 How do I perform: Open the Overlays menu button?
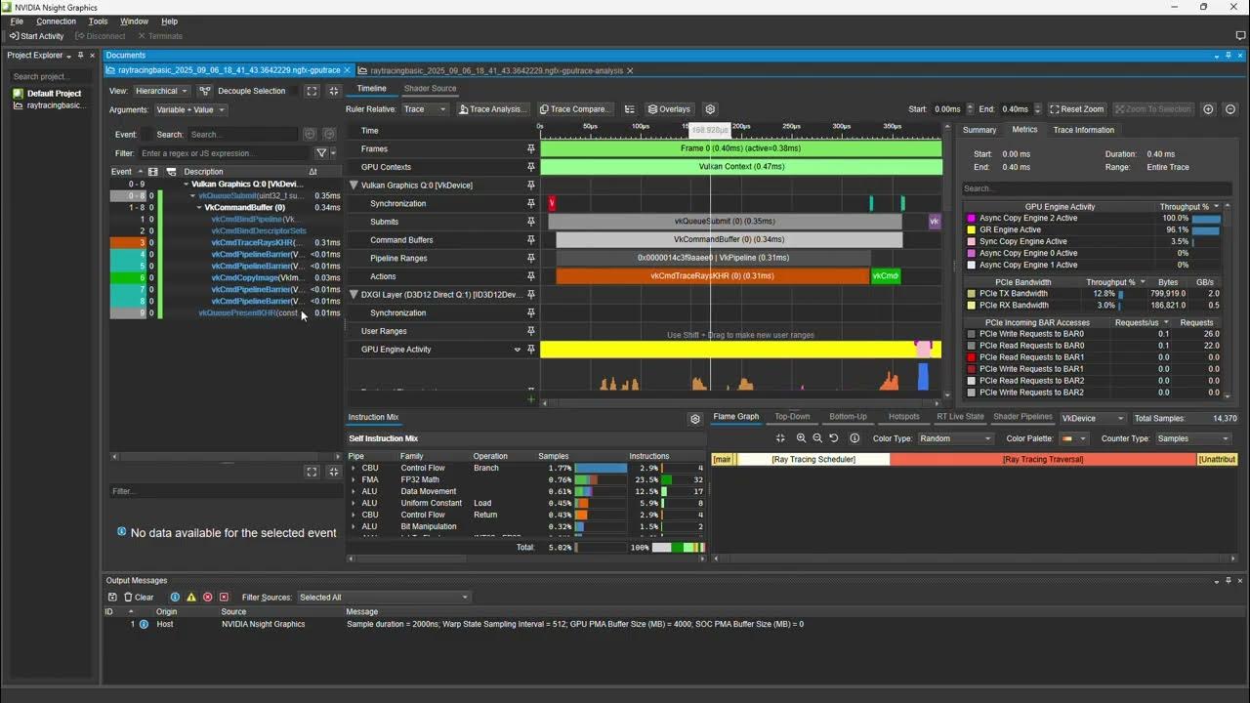(669, 109)
